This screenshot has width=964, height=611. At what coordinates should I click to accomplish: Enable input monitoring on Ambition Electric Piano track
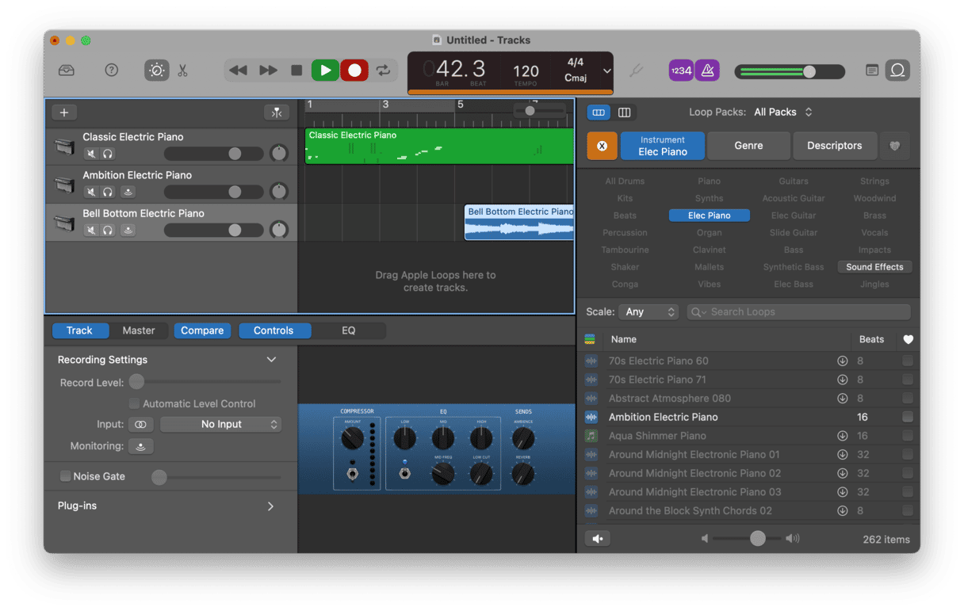pos(128,192)
